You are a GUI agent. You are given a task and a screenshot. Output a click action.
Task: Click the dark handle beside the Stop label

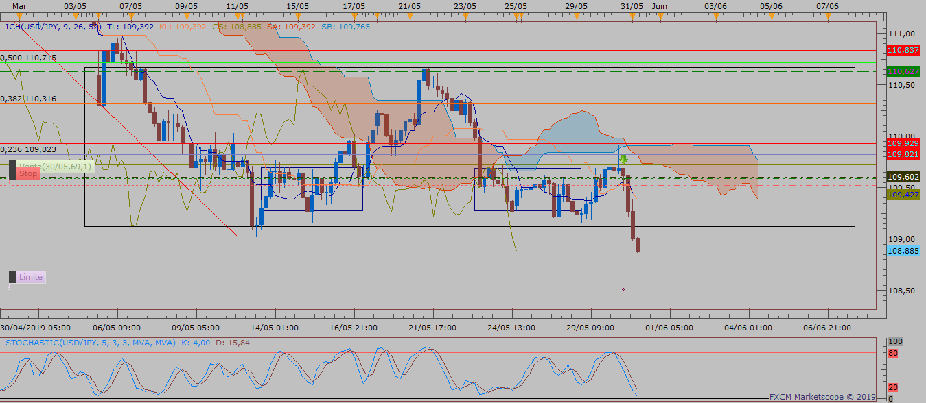tap(12, 170)
